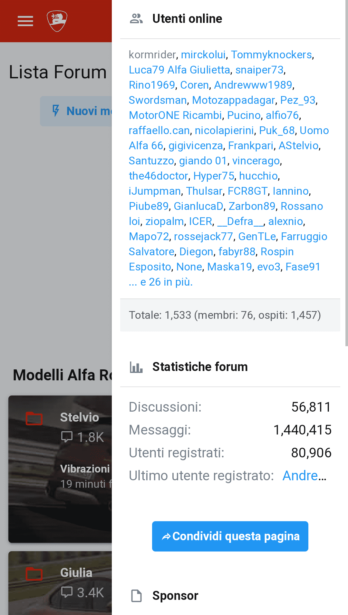This screenshot has width=348, height=615.
Task: Open the hamburger navigation menu
Action: click(25, 21)
